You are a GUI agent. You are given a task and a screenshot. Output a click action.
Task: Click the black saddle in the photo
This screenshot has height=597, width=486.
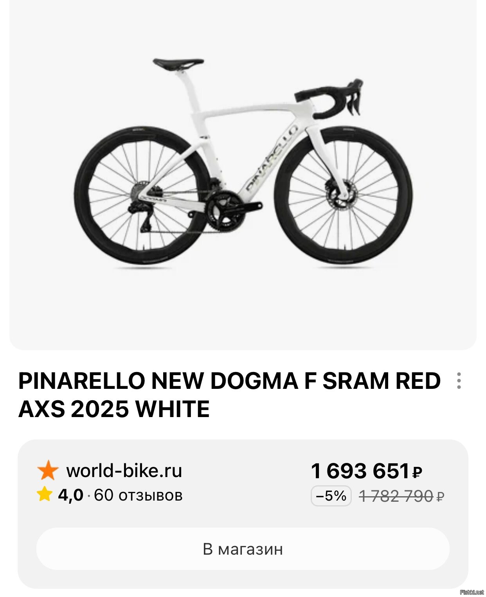[178, 63]
